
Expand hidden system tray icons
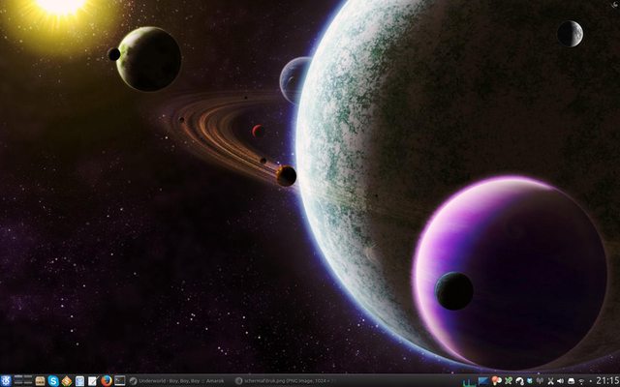point(590,381)
